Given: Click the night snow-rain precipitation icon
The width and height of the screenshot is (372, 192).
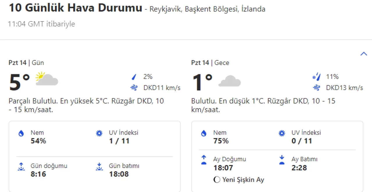Looking at the screenshot, I should point(316,77).
